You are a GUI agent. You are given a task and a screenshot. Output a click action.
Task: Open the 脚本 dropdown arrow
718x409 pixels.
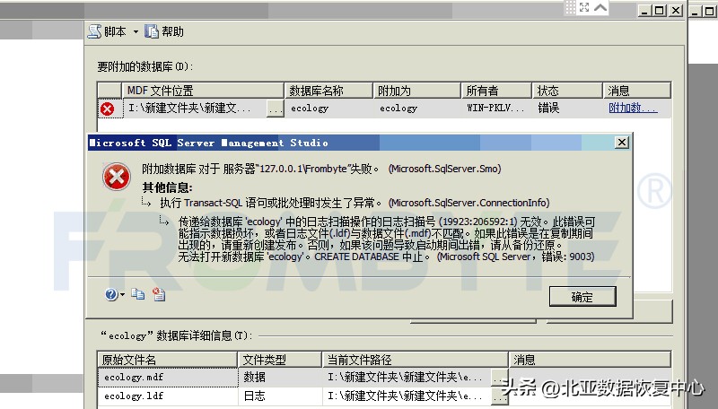136,31
